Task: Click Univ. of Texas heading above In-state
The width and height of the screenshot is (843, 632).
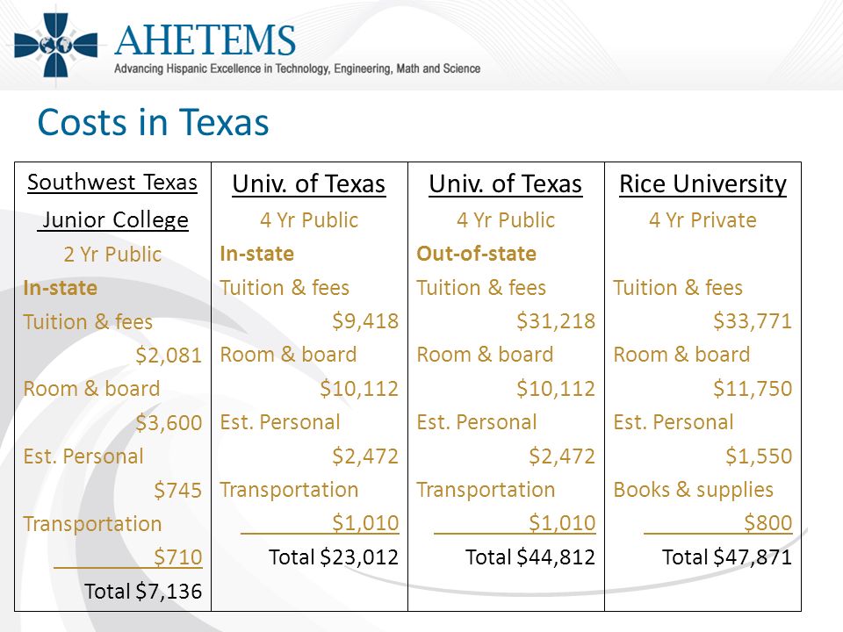Action: point(309,183)
